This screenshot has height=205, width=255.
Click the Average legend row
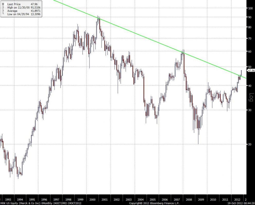[x=12, y=11]
